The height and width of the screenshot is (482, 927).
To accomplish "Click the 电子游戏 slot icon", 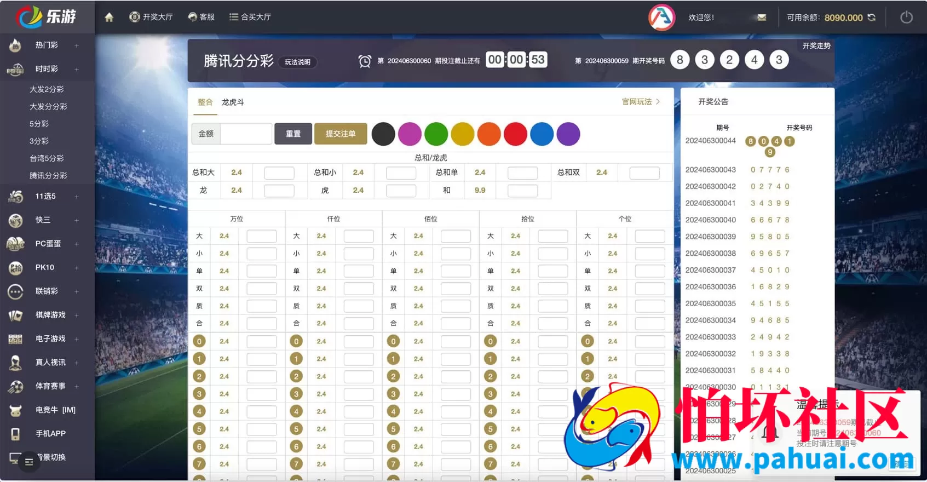I will tap(15, 339).
